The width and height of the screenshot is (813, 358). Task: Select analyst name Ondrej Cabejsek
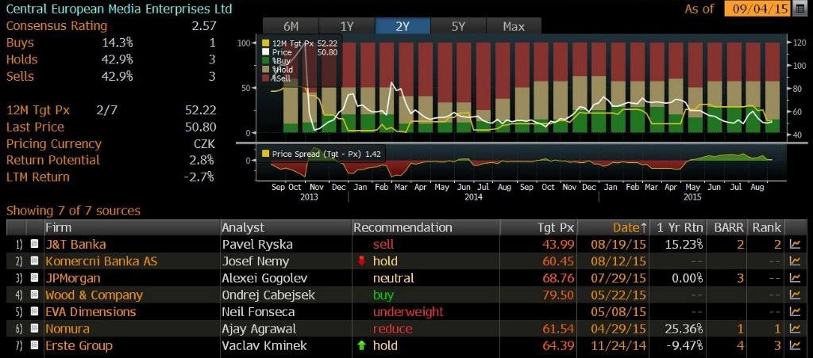(269, 295)
